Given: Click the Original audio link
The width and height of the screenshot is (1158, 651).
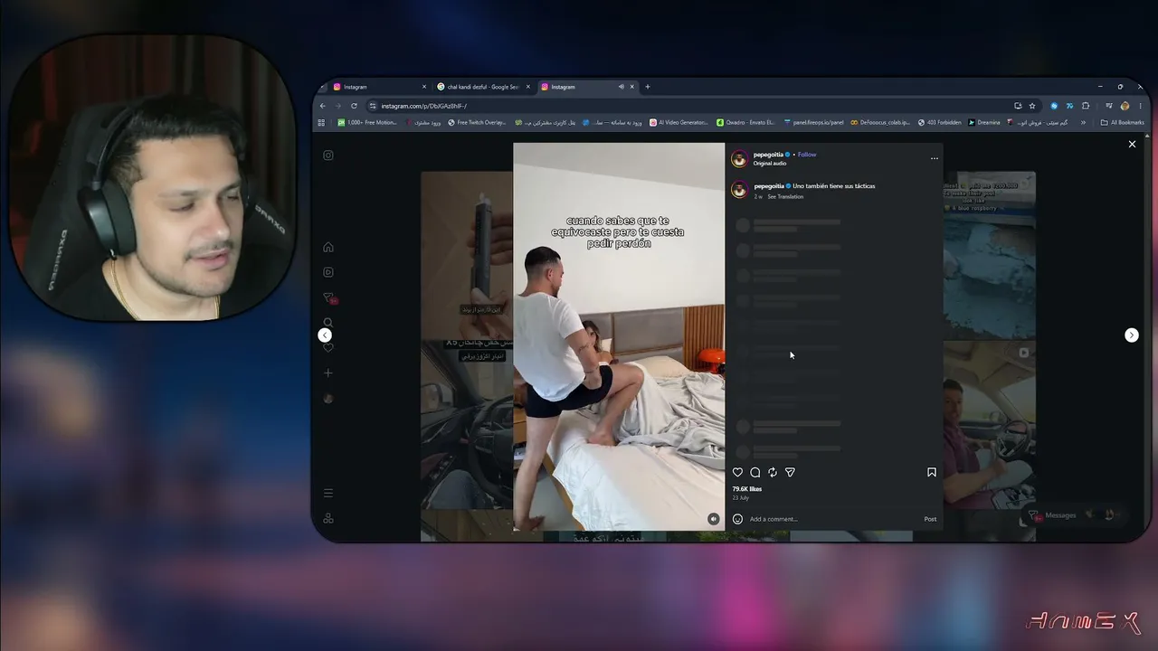Looking at the screenshot, I should pyautogui.click(x=770, y=164).
